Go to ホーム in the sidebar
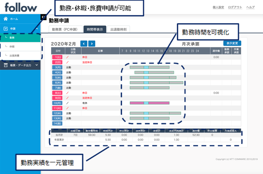This screenshot has width=263, height=174. point(20,19)
